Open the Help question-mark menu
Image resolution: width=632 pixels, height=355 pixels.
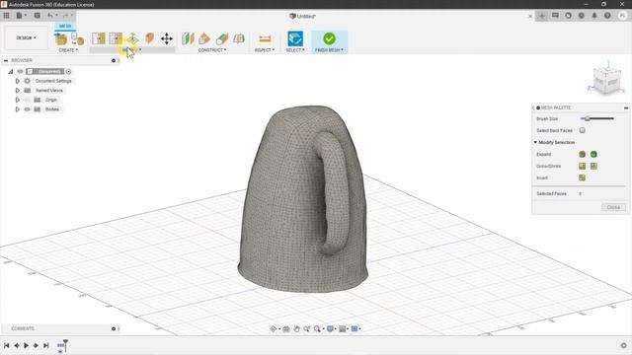607,16
